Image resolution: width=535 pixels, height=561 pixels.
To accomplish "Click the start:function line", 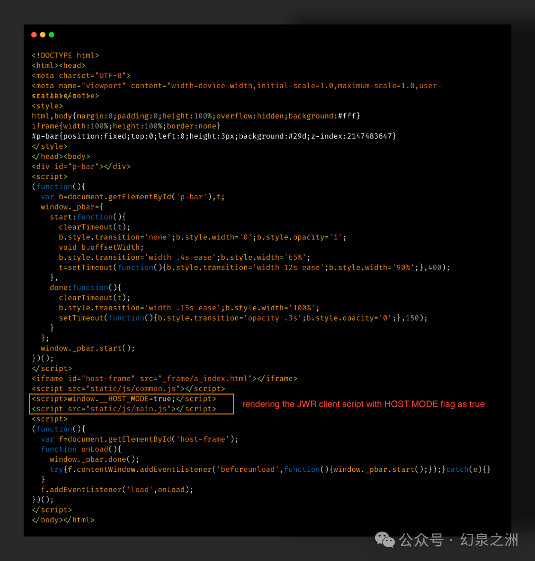I will (88, 217).
